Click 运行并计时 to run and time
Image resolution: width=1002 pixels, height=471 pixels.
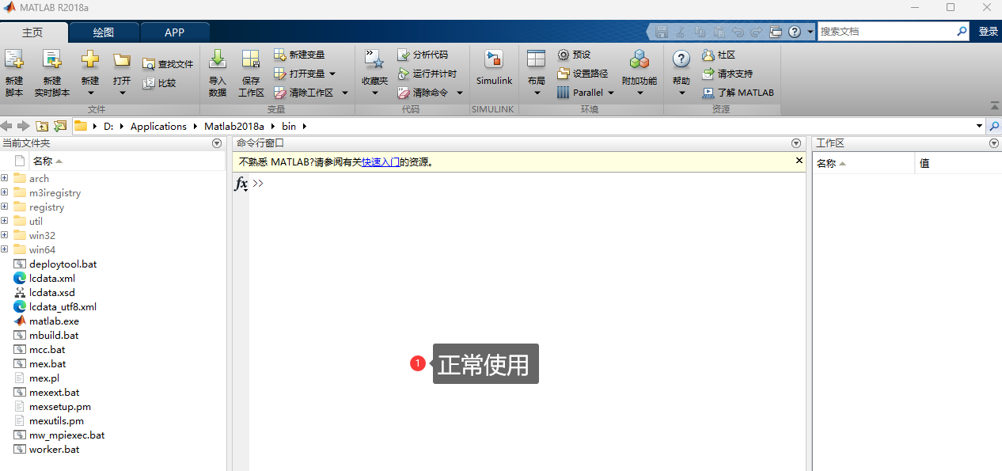[x=427, y=74]
